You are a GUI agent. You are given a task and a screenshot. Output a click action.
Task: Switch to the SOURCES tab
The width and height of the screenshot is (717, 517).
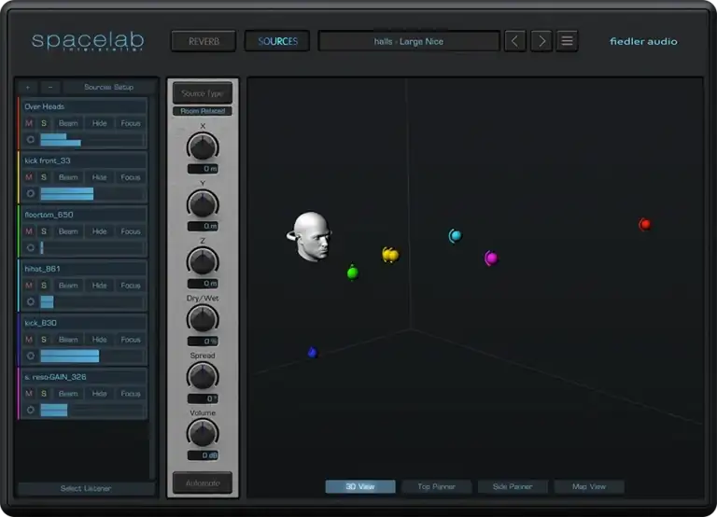277,41
